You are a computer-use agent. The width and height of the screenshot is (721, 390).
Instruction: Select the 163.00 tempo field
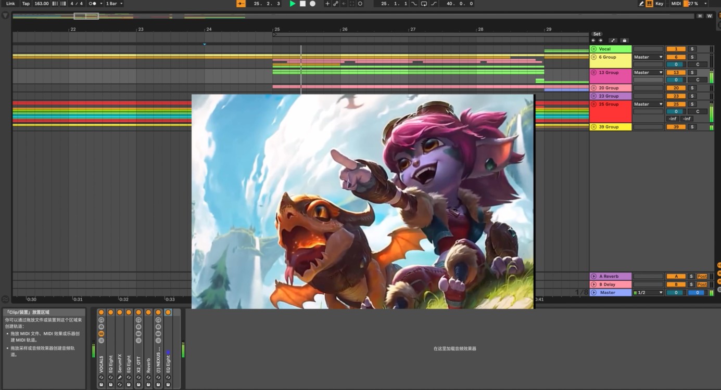(42, 4)
